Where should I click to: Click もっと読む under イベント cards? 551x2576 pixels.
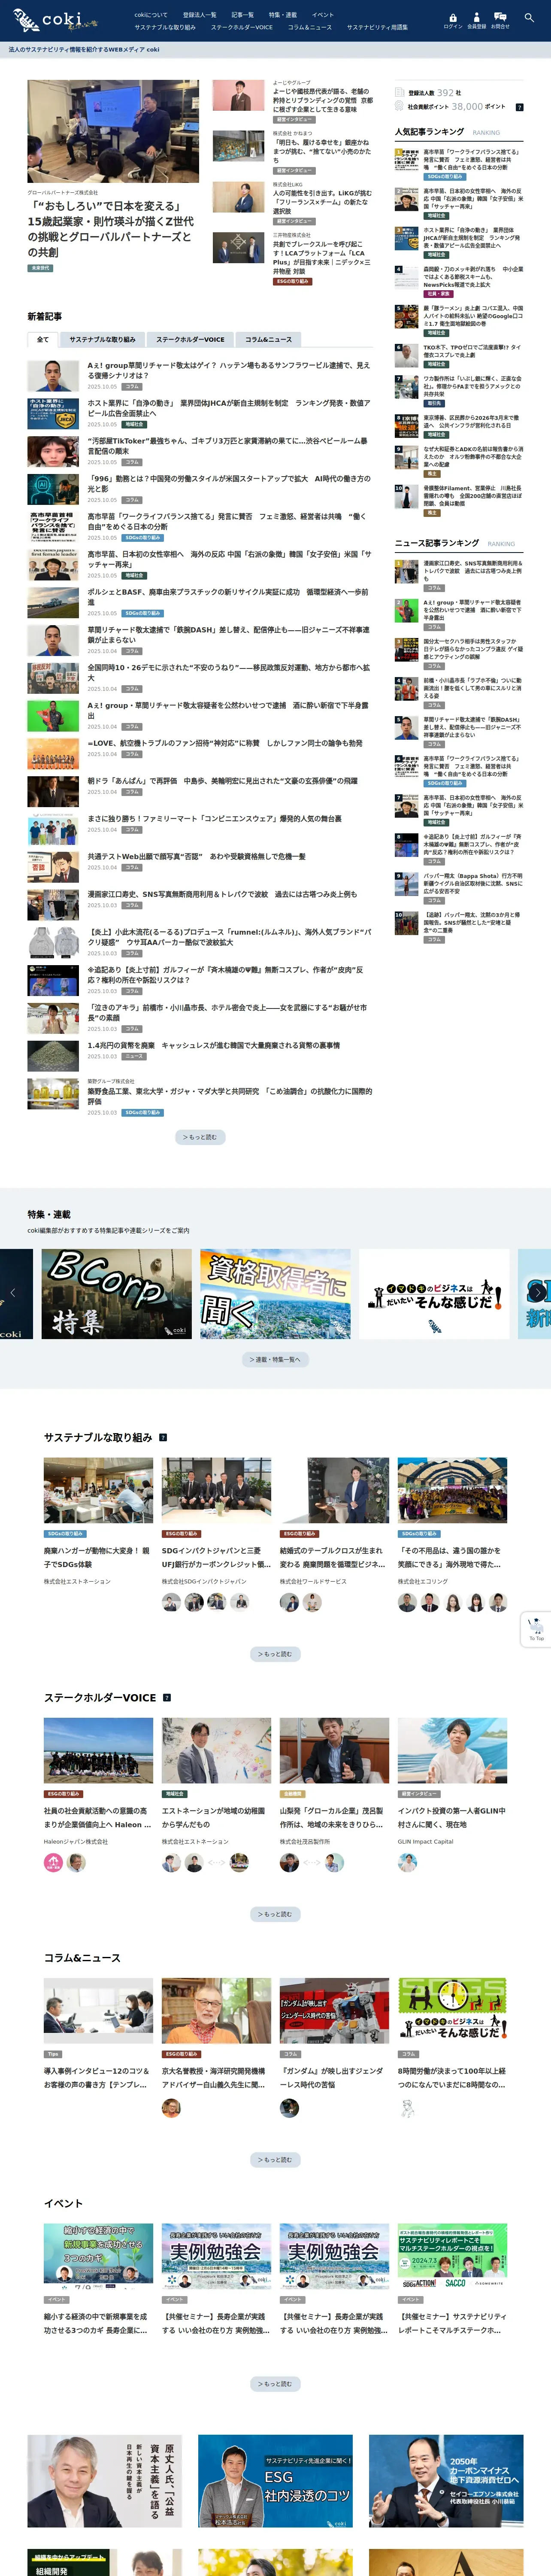(x=275, y=2384)
